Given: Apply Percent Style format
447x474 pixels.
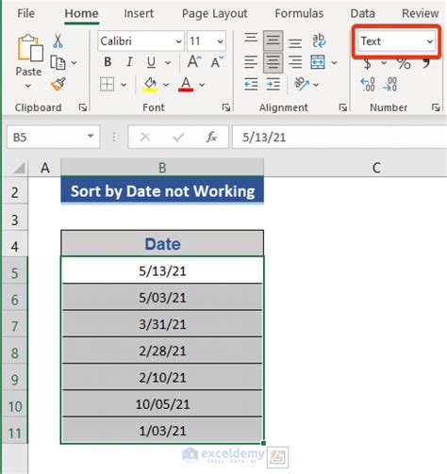Looking at the screenshot, I should point(404,64).
